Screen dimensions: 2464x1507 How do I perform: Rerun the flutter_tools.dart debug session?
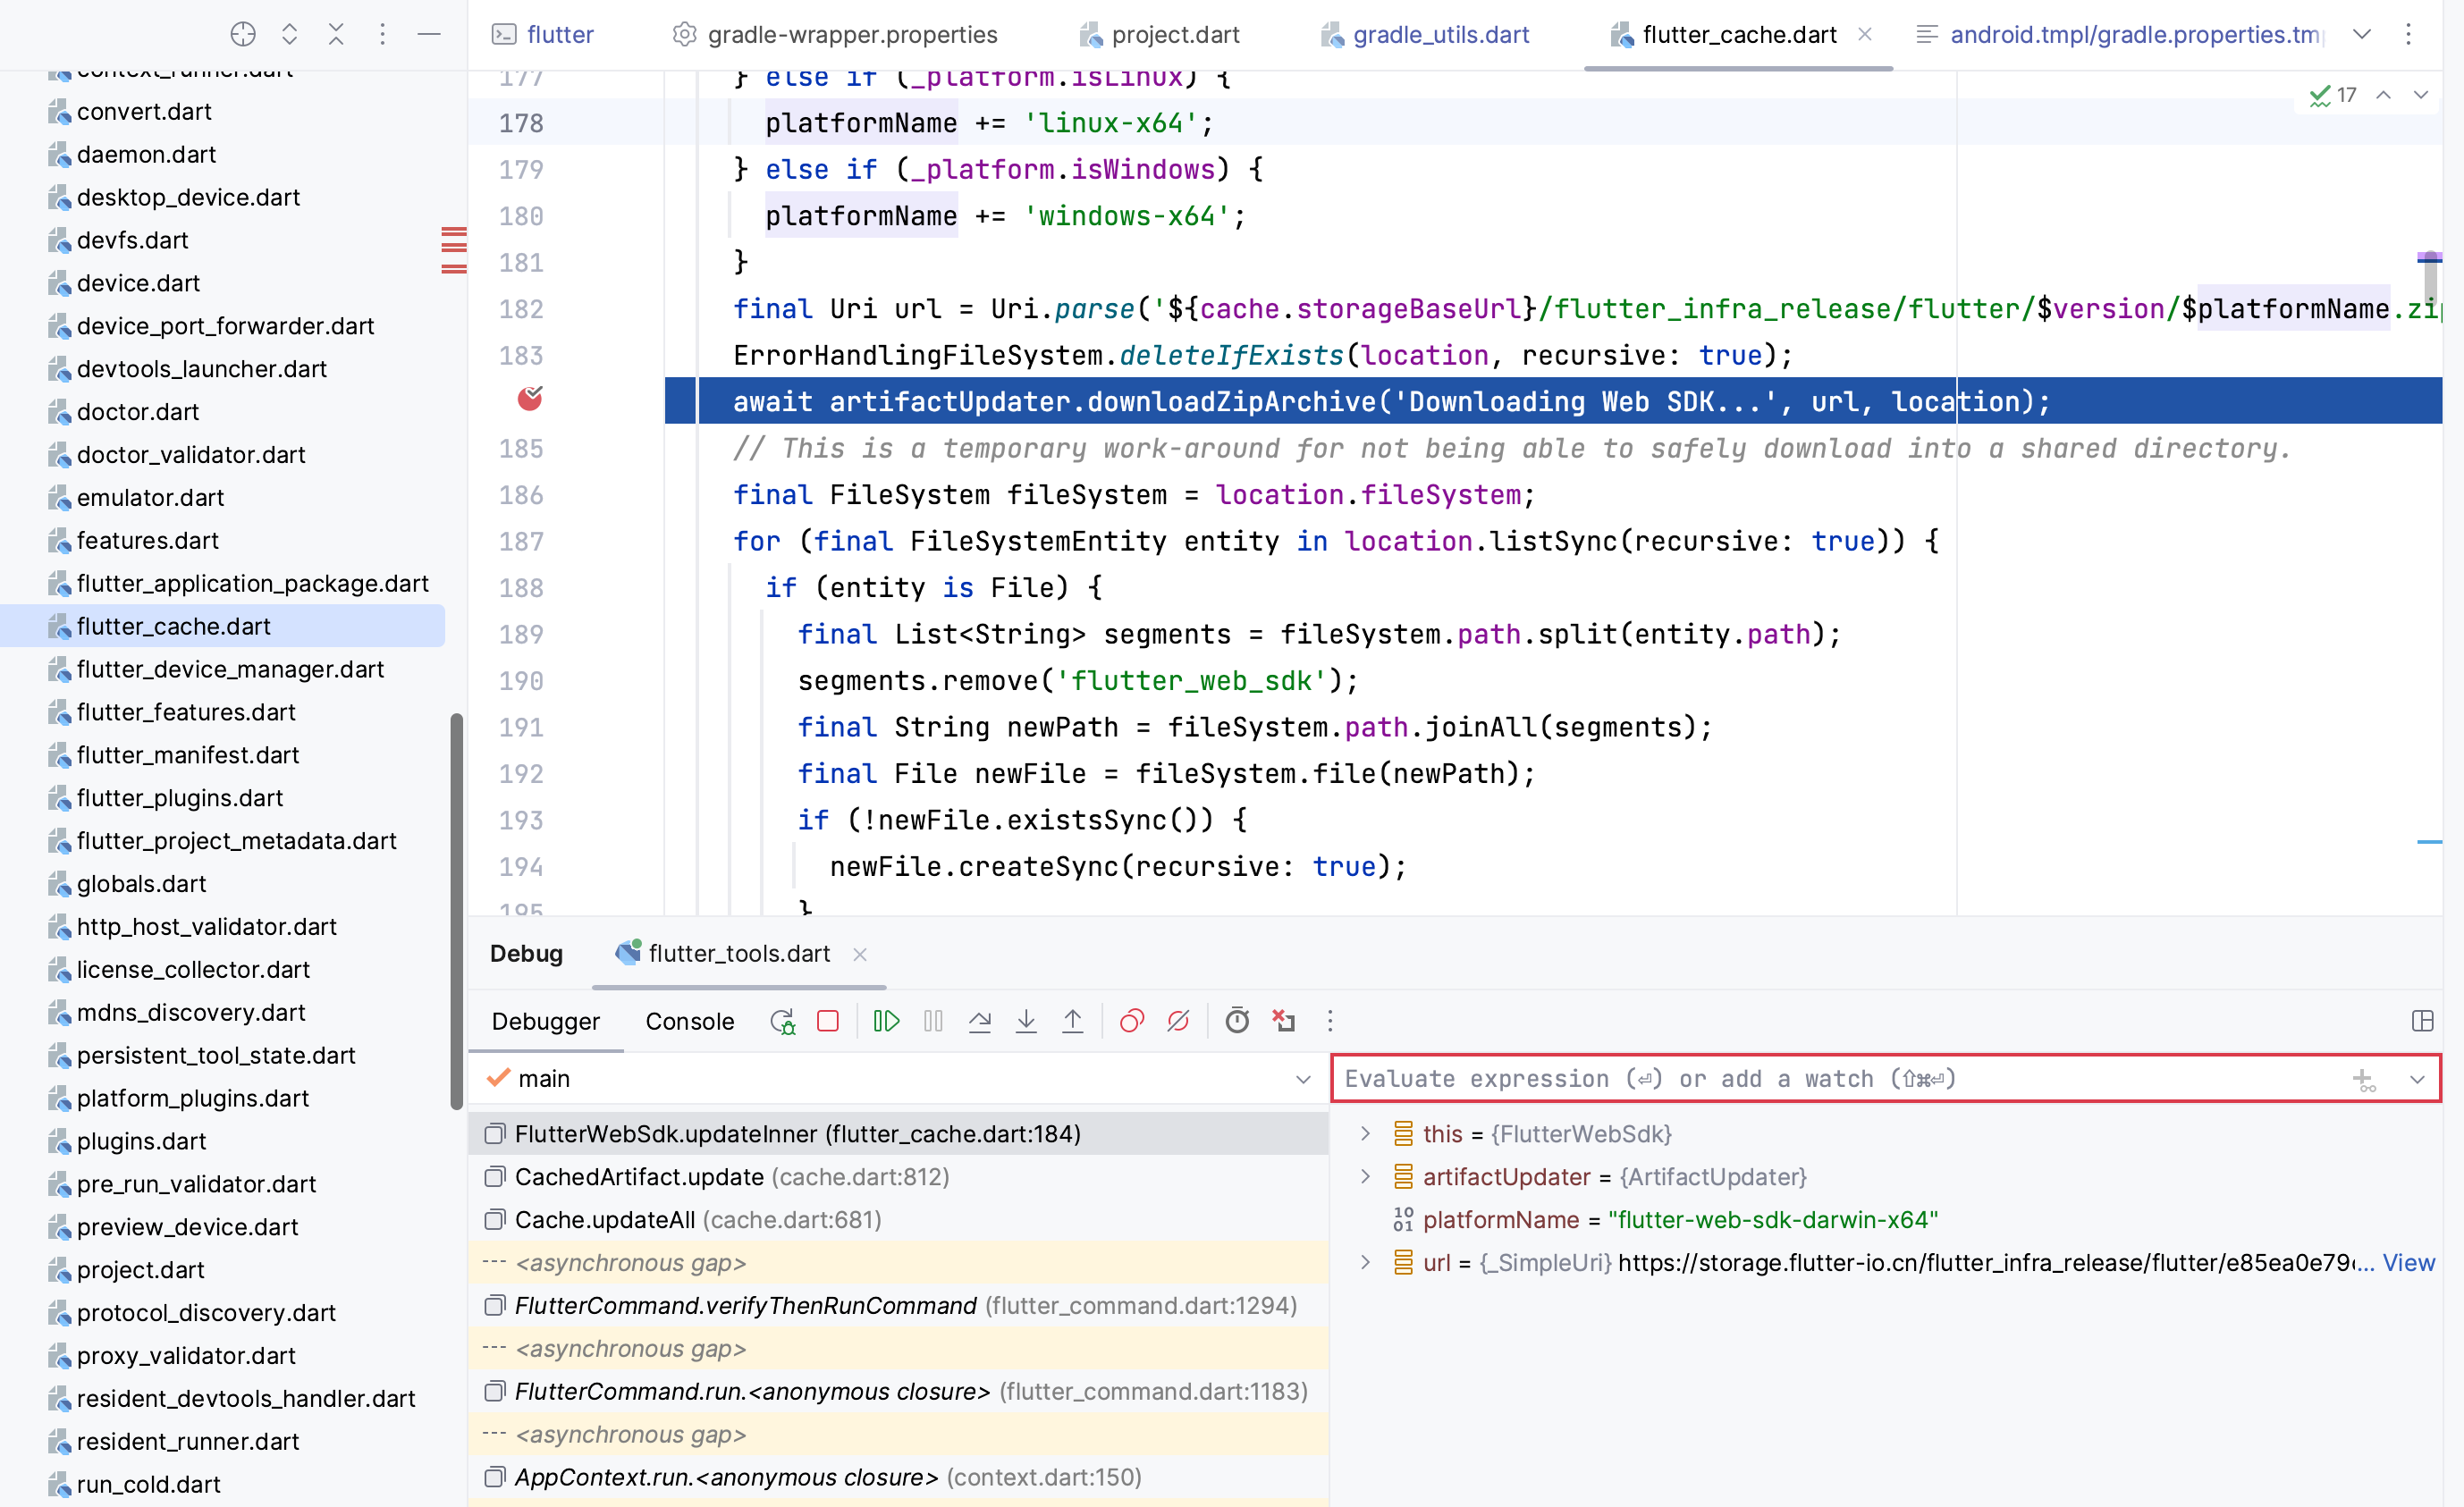click(783, 1021)
